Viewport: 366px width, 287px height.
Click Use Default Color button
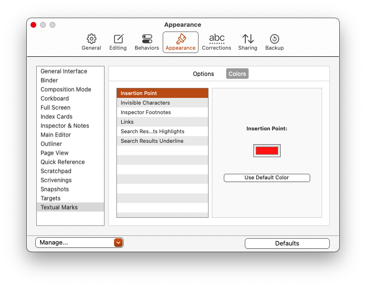(267, 178)
